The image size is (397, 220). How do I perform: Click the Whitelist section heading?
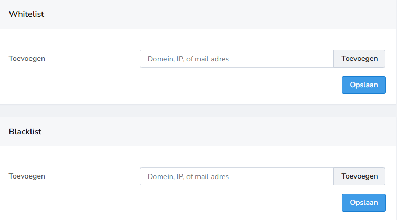tap(26, 14)
